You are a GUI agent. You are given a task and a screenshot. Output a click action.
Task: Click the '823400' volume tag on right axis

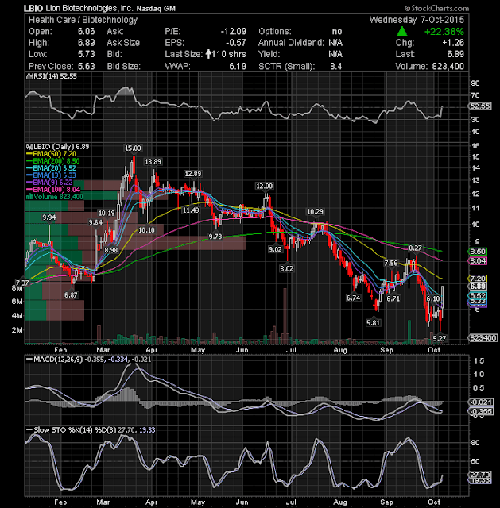pos(483,338)
